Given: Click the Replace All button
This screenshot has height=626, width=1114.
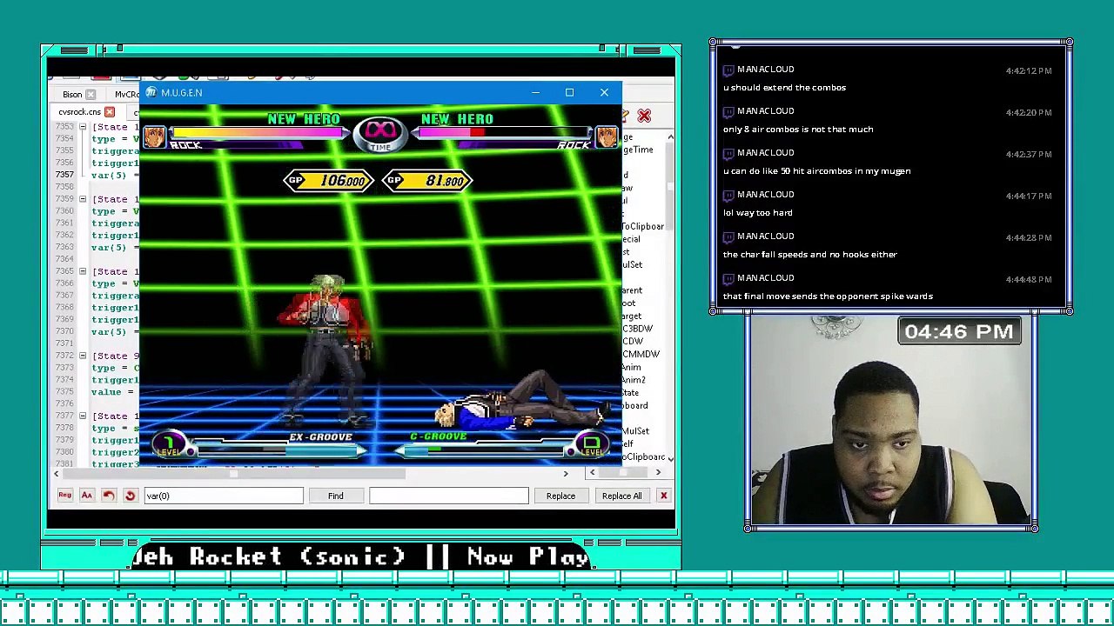Looking at the screenshot, I should (x=621, y=496).
